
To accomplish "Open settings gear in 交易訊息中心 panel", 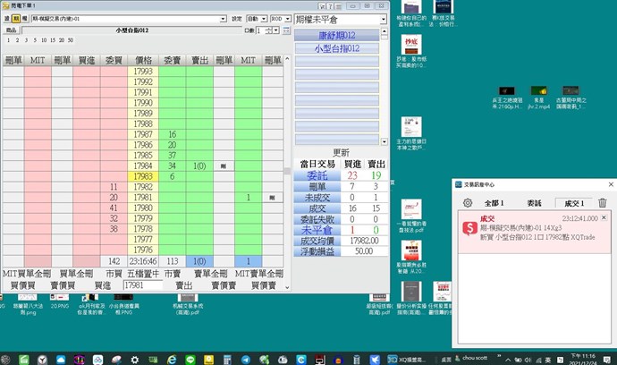I will click(467, 203).
